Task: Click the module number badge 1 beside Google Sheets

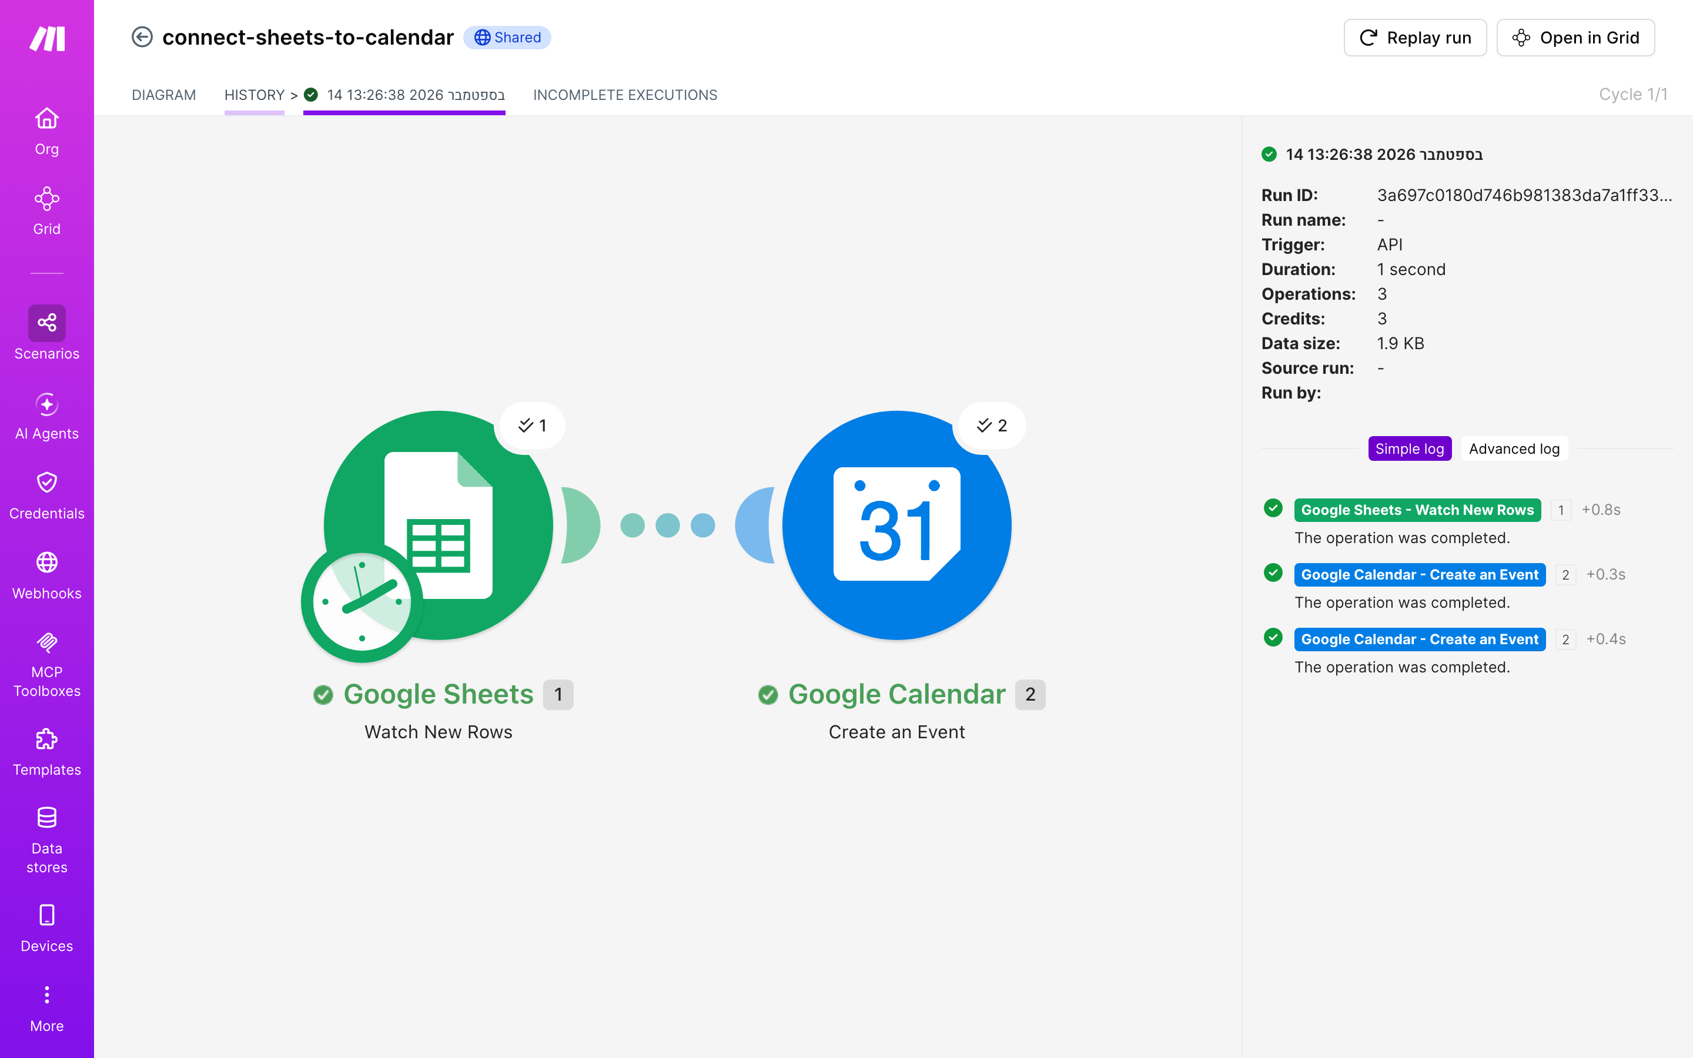Action: [x=558, y=695]
